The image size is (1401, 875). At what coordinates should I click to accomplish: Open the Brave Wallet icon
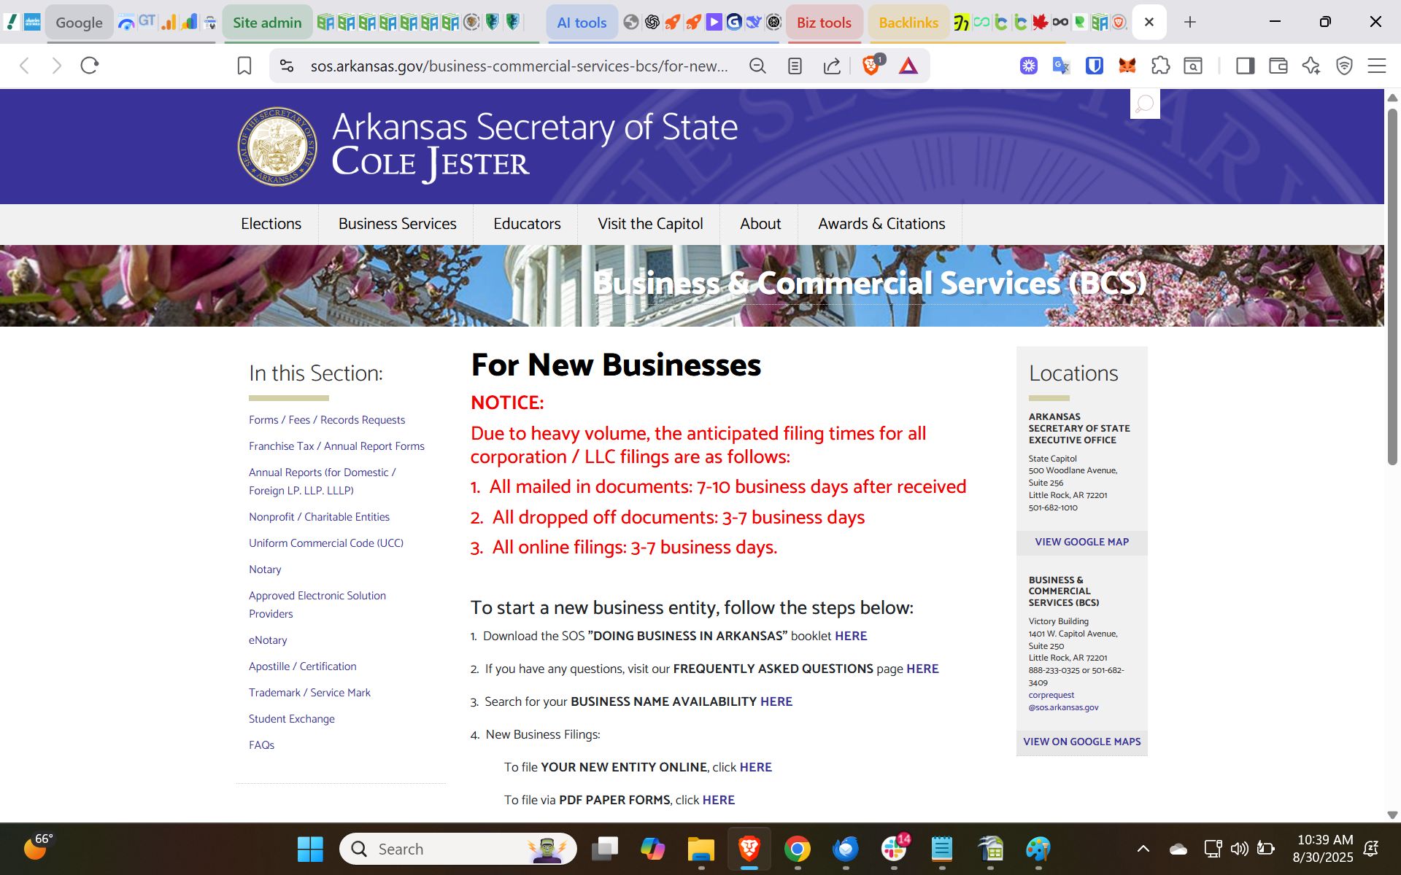1278,66
